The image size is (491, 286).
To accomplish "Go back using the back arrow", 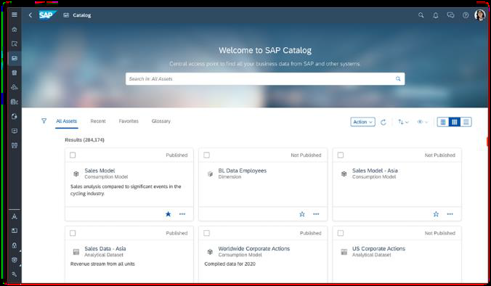I will coord(31,15).
